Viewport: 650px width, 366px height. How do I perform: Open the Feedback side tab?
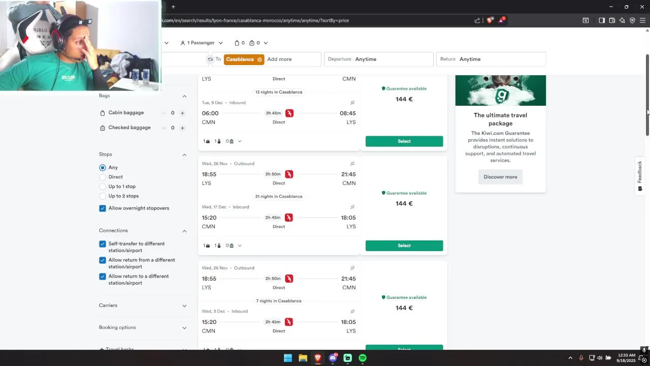pyautogui.click(x=640, y=176)
